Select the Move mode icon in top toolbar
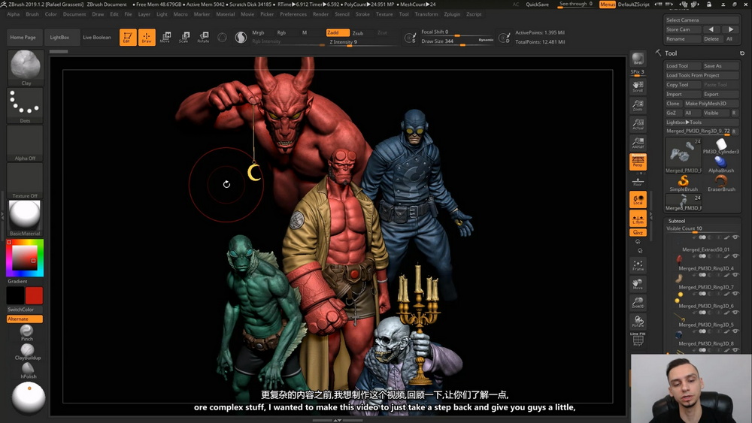Screen dimensions: 752x423 pyautogui.click(x=165, y=37)
